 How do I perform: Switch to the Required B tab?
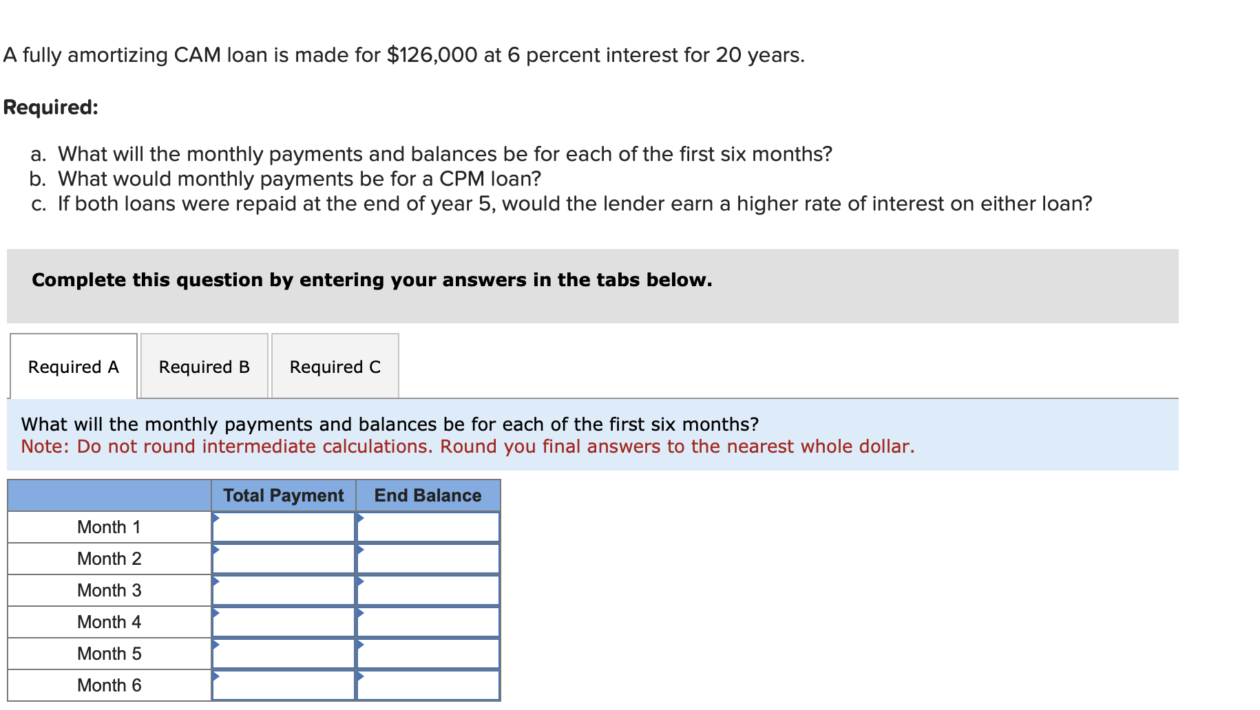coord(203,367)
